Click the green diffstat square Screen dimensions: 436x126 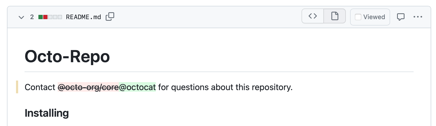click(41, 17)
